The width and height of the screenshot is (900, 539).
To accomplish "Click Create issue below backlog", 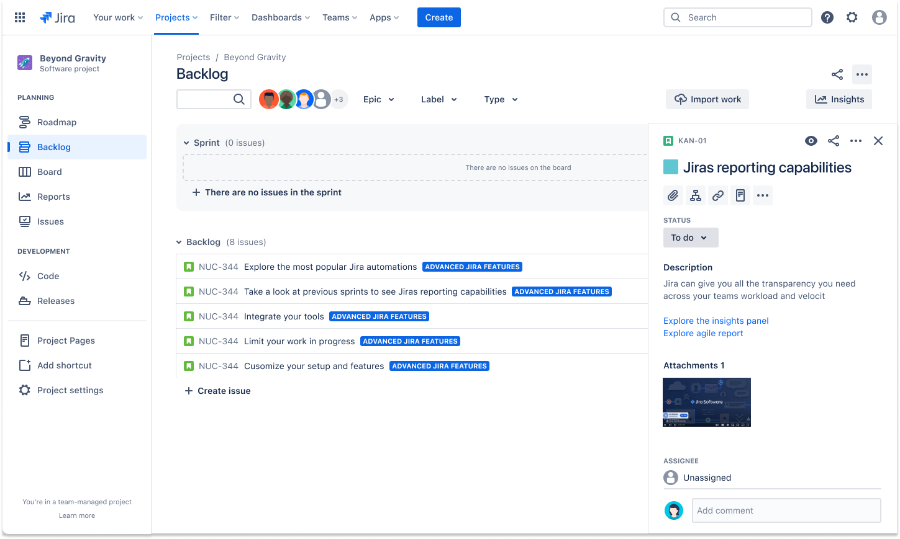I will [217, 391].
